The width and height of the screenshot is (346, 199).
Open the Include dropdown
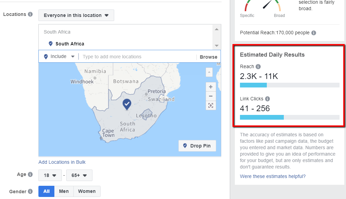point(59,57)
